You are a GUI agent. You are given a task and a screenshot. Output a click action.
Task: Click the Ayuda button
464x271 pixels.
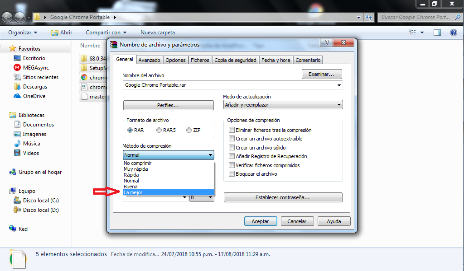(334, 221)
